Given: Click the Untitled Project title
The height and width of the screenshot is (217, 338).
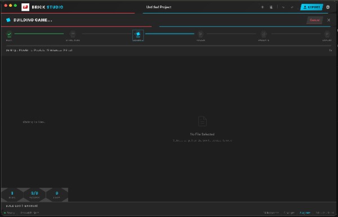Looking at the screenshot, I should 159,7.
